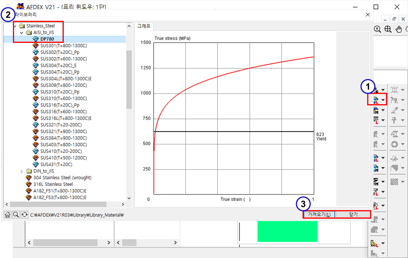Viewport: 408px width, 258px height.
Task: Select SUS316L(T=800-1300C)E material entry
Action: tap(66, 118)
